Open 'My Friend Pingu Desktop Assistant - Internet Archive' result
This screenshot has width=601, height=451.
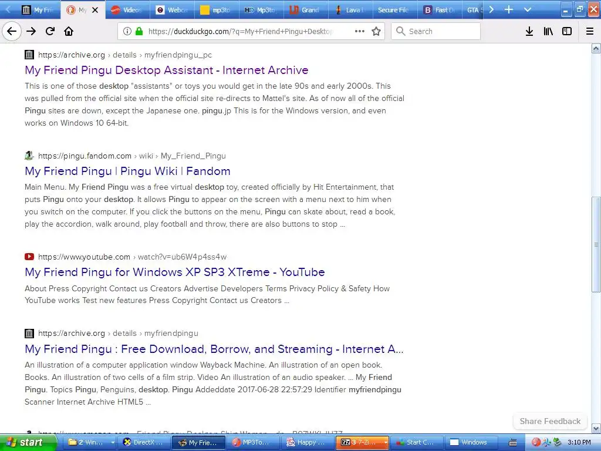click(166, 70)
